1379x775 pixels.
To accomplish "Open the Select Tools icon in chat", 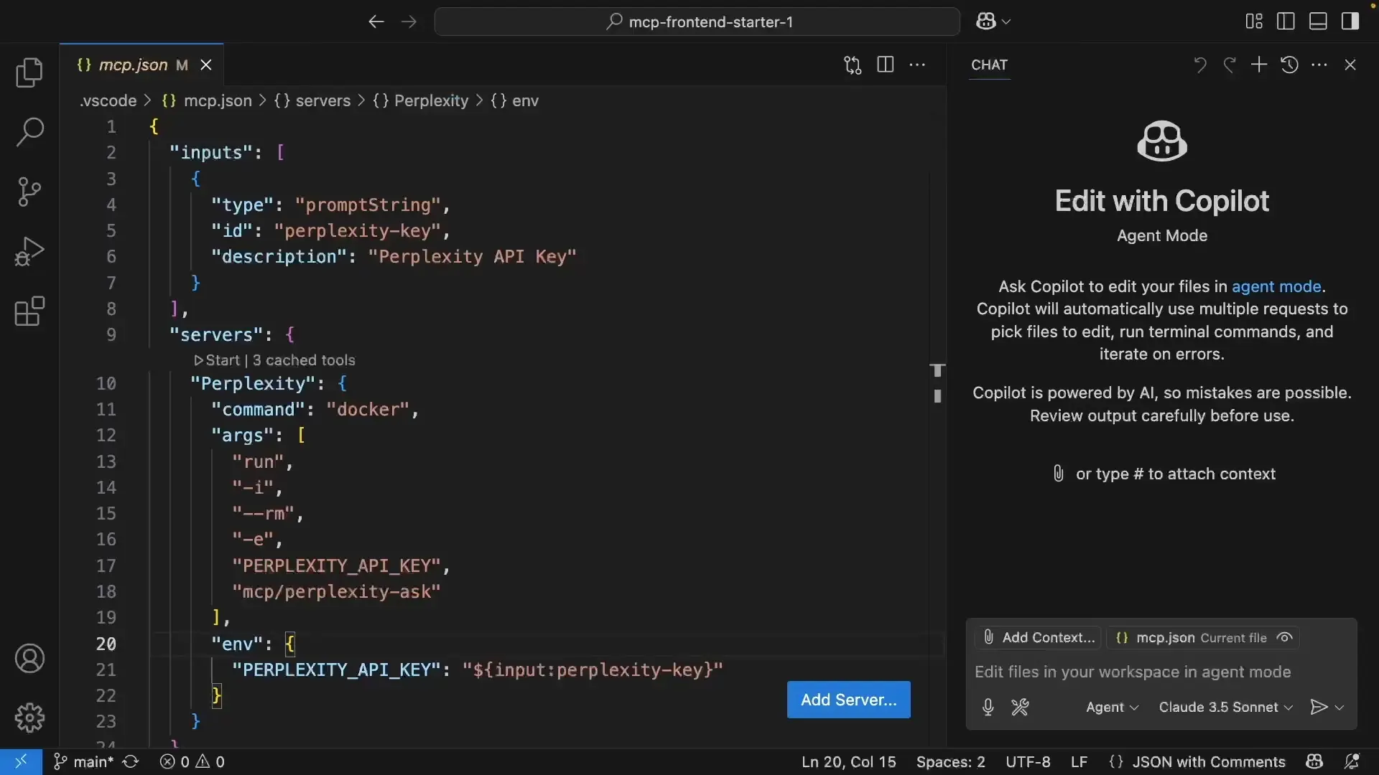I will click(1020, 708).
